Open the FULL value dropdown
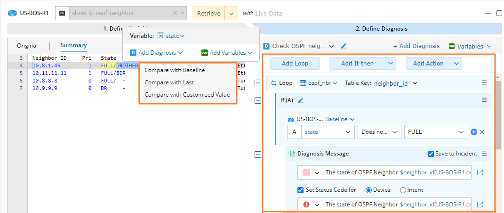The width and height of the screenshot is (504, 213). pyautogui.click(x=436, y=132)
